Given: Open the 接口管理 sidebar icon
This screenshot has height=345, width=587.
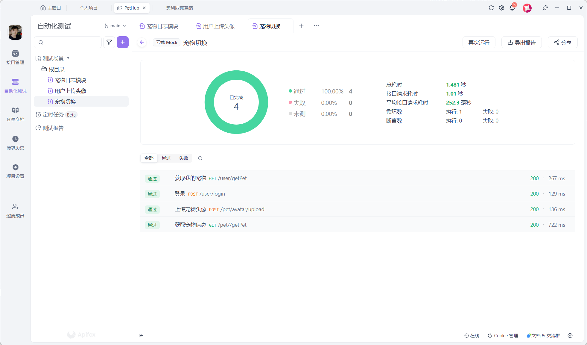Looking at the screenshot, I should [15, 57].
